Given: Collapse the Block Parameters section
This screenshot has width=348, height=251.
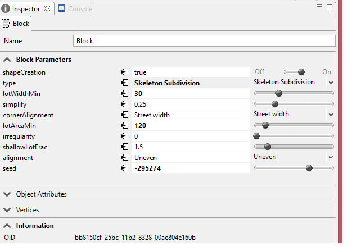Looking at the screenshot, I should (x=8, y=59).
